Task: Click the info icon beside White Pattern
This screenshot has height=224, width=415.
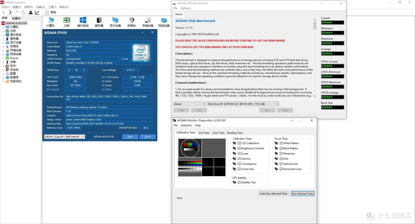Action: (x=276, y=143)
